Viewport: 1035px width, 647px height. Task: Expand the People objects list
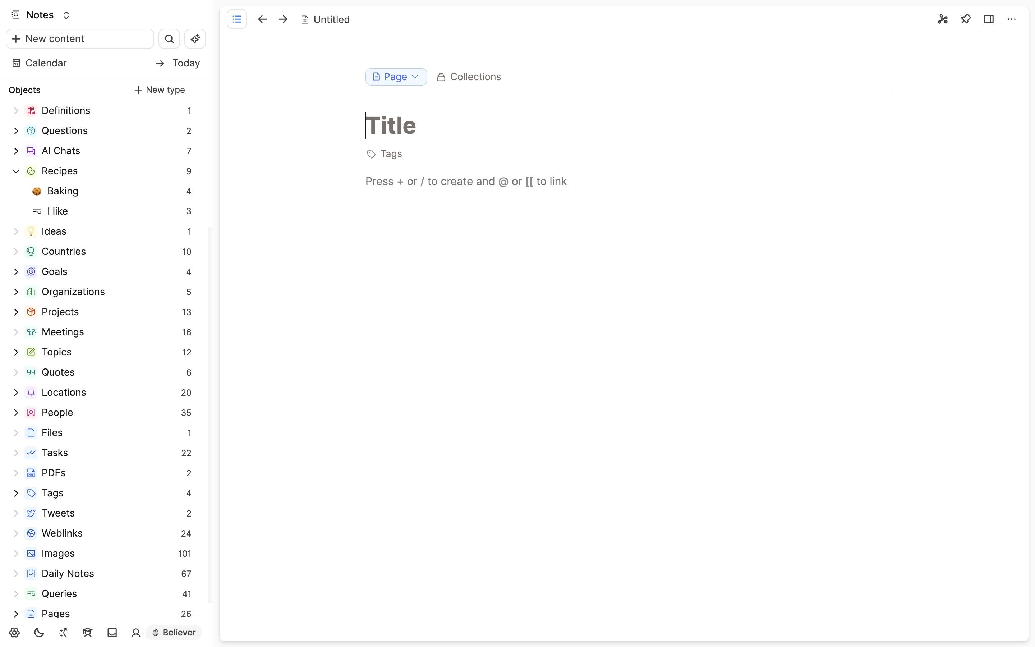(16, 413)
